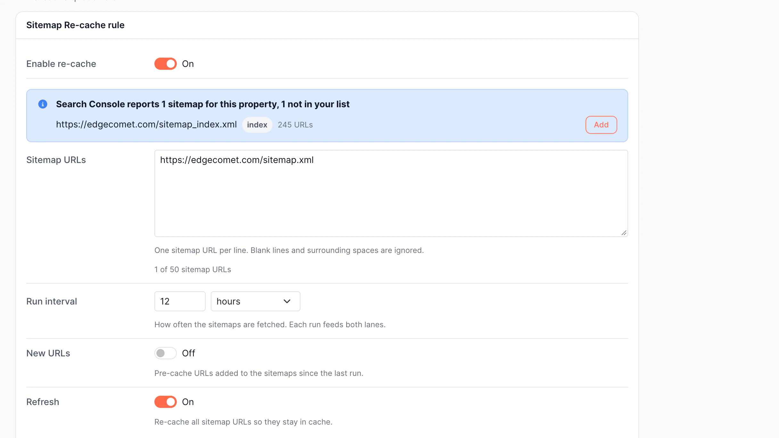Click the Search Console reports heading text
The height and width of the screenshot is (438, 779).
pyautogui.click(x=203, y=104)
